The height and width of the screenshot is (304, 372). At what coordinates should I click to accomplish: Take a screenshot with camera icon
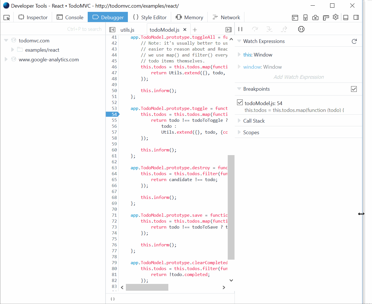(315, 18)
